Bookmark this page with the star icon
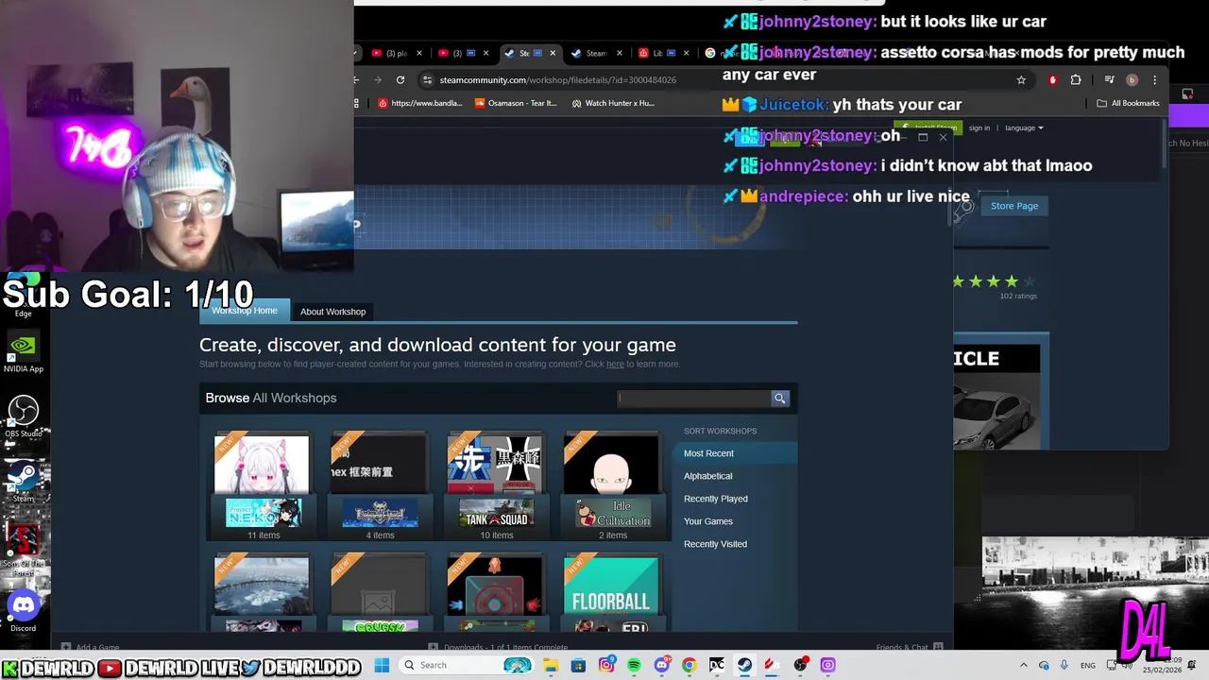The image size is (1209, 680). coord(1021,80)
